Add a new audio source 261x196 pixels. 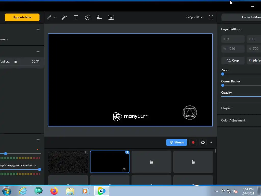pyautogui.click(x=38, y=140)
